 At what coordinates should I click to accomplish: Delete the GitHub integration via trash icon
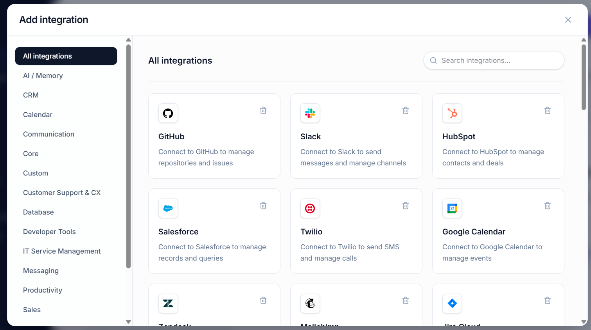pos(263,110)
